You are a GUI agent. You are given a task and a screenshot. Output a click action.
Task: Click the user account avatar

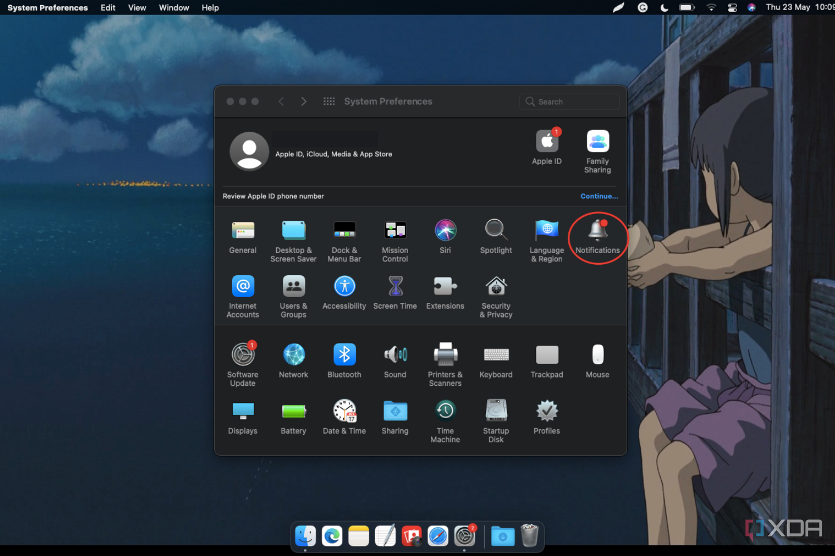249,151
